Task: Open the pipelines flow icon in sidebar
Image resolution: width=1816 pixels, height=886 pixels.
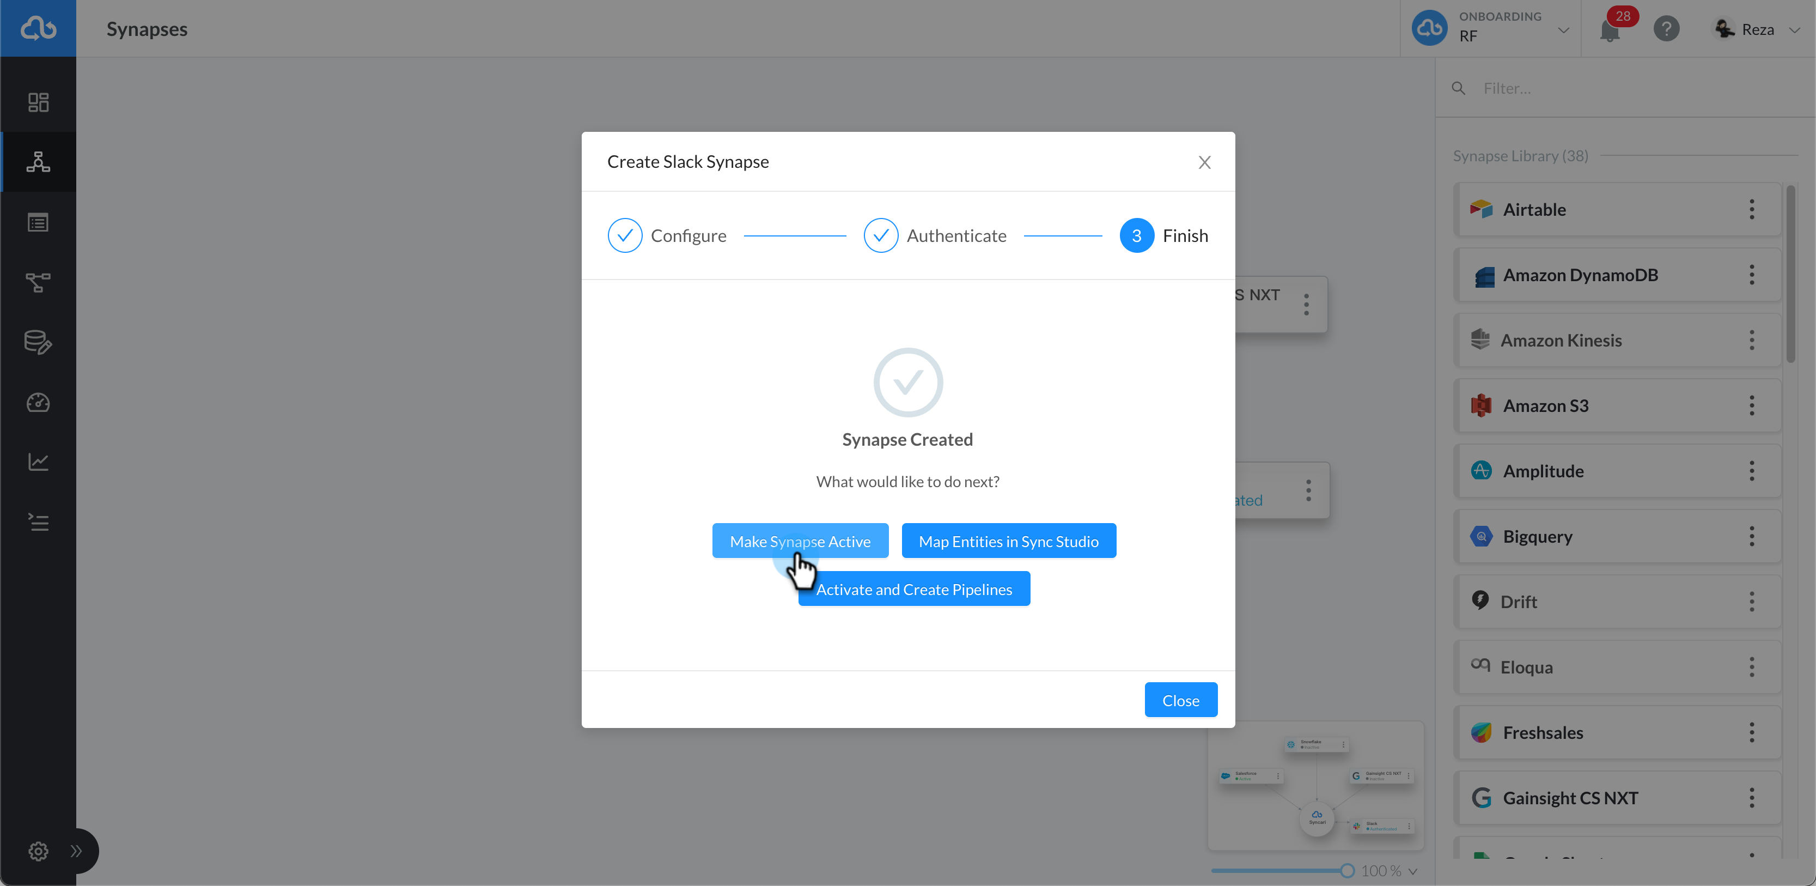Action: point(38,282)
